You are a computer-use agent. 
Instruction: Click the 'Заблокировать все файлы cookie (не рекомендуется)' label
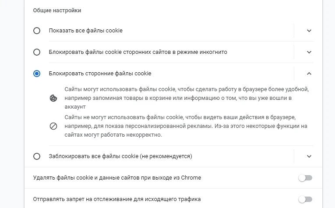tap(120, 156)
